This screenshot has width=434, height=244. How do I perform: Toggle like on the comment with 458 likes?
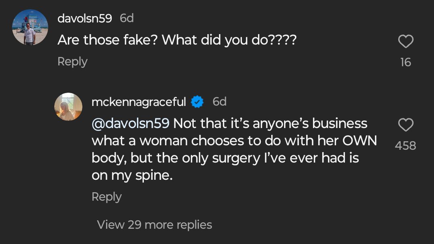click(x=406, y=125)
